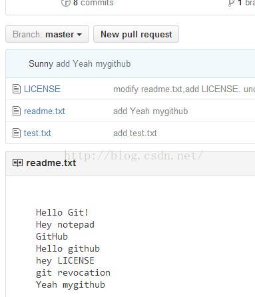Click the book icon beside readme.txt header

17,163
